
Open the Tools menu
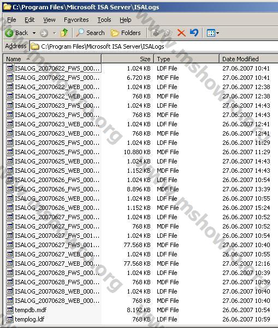pyautogui.click(x=104, y=20)
